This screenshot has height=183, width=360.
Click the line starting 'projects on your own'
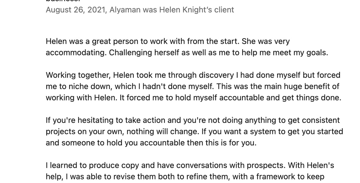point(194,132)
